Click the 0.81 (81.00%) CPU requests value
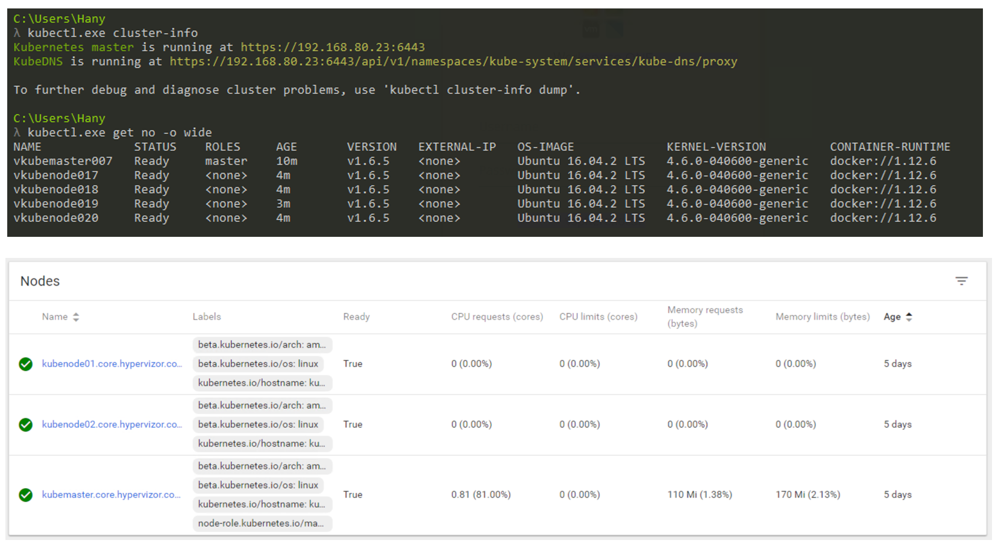The image size is (998, 549). point(481,495)
